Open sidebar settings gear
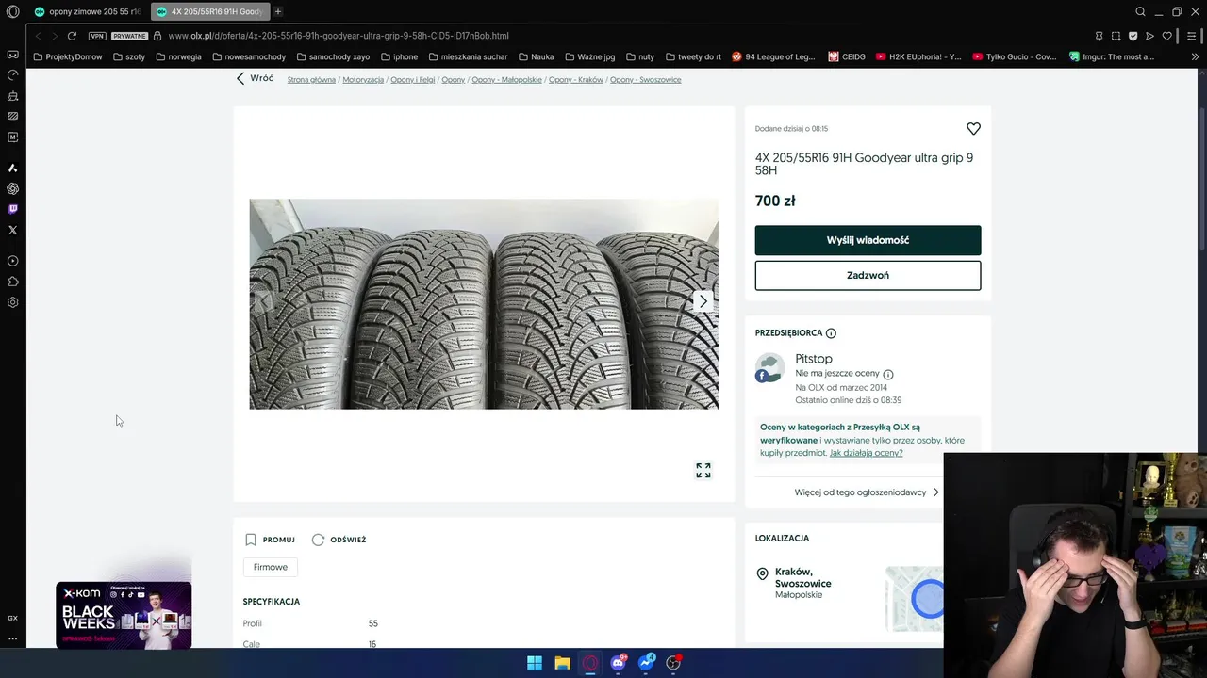The image size is (1207, 678). 12,302
